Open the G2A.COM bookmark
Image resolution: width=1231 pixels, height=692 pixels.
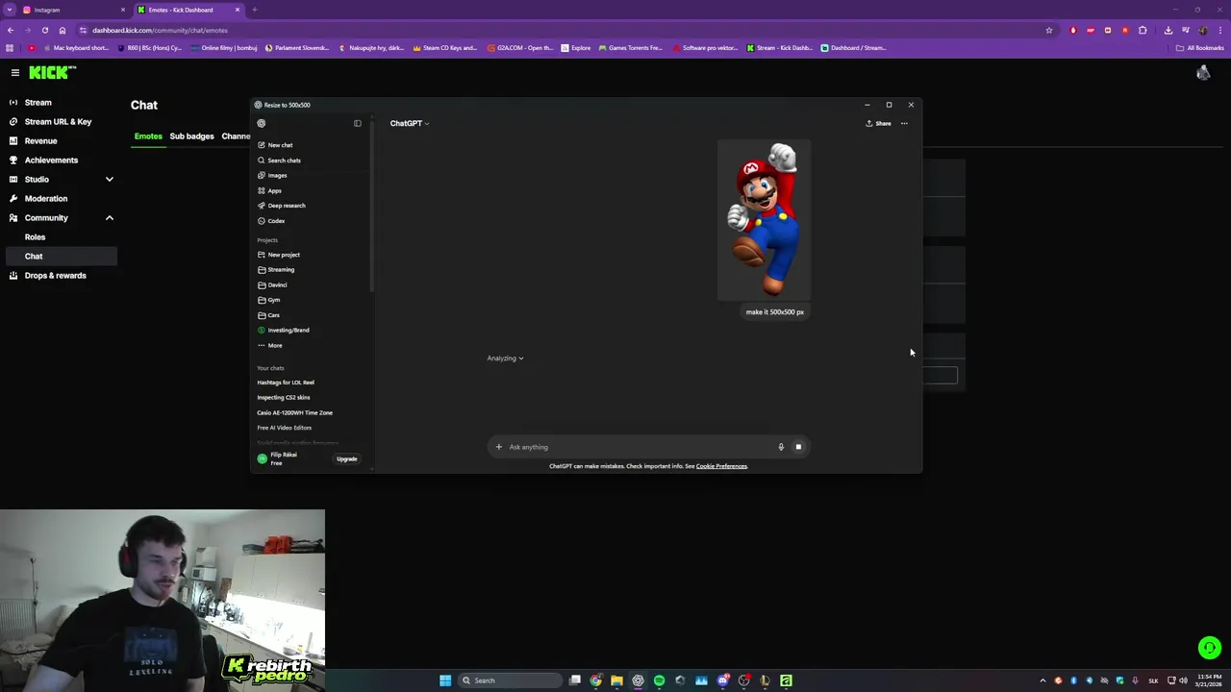pyautogui.click(x=520, y=48)
